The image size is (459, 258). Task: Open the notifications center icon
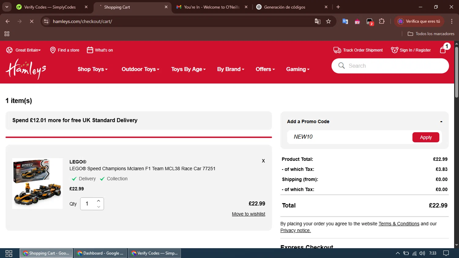446,253
